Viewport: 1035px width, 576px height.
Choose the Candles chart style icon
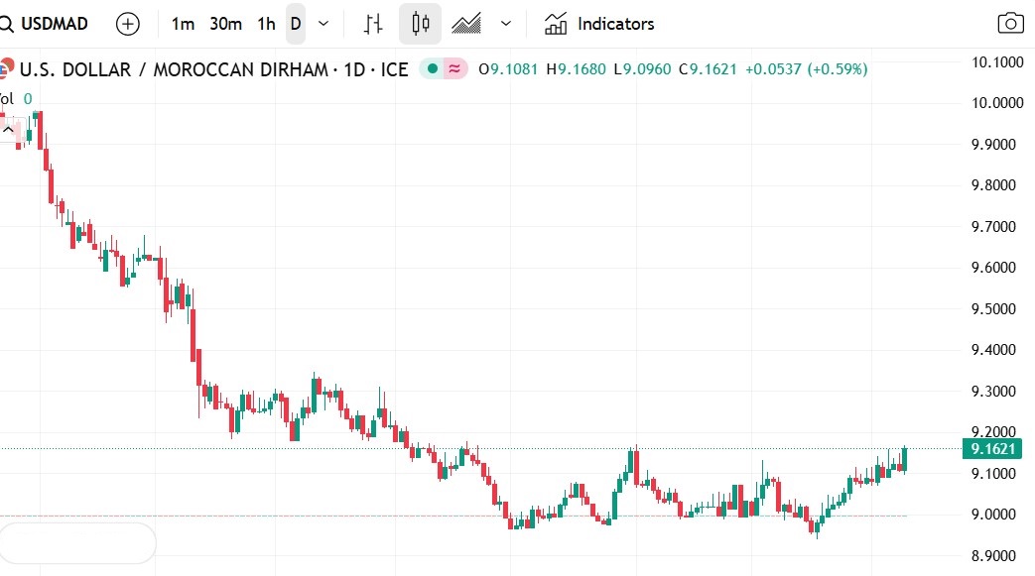[420, 24]
